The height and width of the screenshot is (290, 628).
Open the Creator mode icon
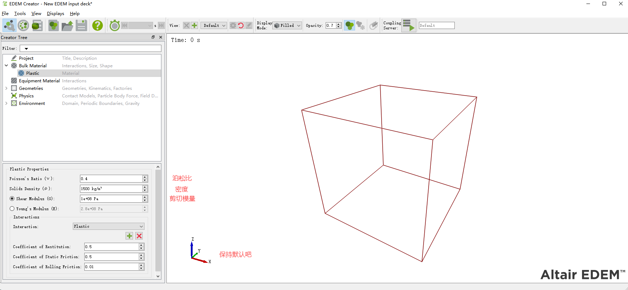click(9, 25)
